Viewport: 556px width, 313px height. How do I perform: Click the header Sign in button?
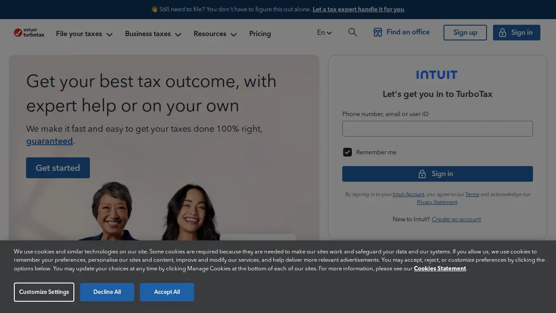point(516,33)
